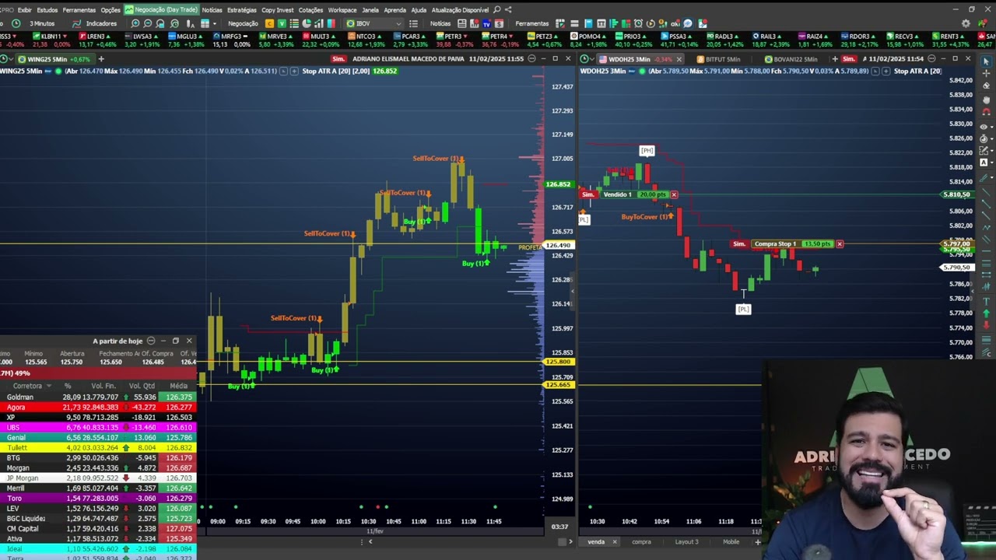Viewport: 996px width, 560px height.
Task: Click the zoom area selection icon
Action: pos(160,23)
